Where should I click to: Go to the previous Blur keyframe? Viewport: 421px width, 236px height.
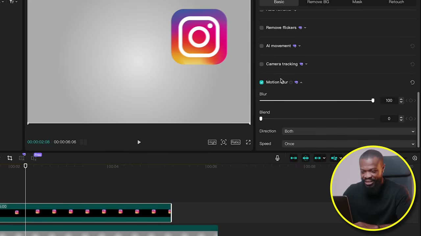(x=407, y=101)
